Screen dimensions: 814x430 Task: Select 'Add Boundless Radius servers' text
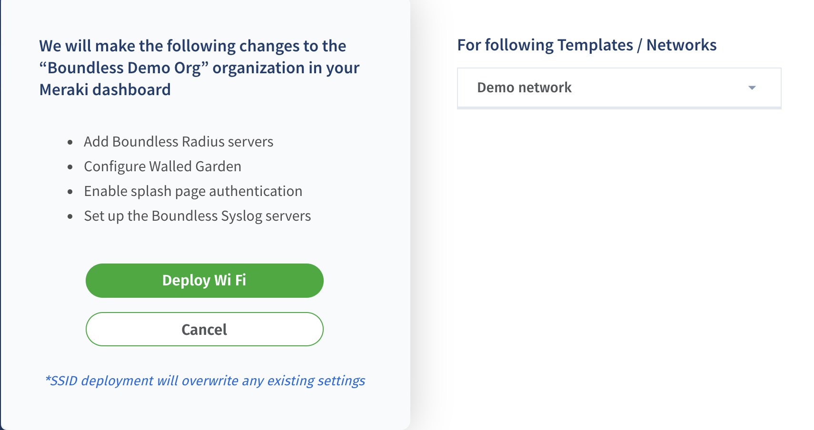(x=179, y=142)
